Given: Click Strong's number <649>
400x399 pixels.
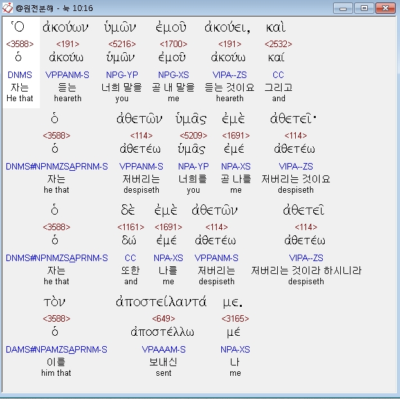Looking at the screenshot, I should [163, 318].
